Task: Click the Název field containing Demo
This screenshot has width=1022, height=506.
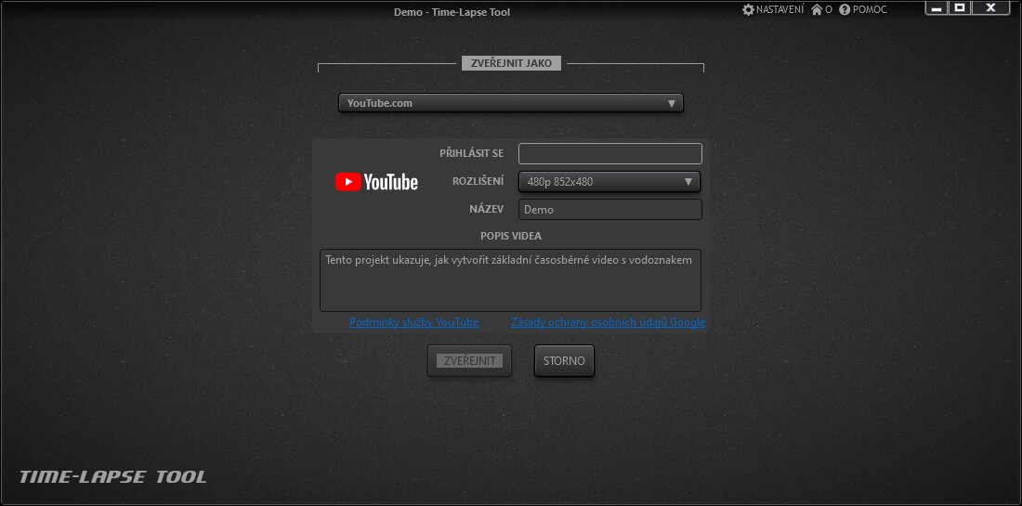Action: [610, 210]
